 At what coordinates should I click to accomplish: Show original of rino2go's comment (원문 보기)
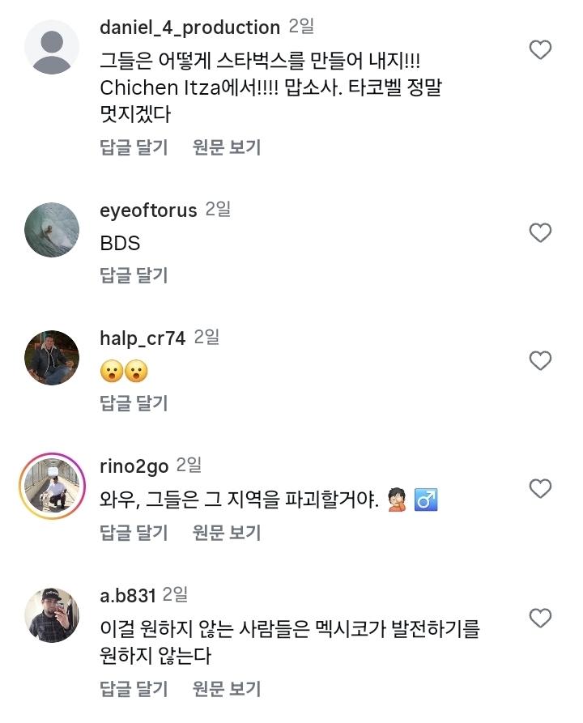click(227, 532)
